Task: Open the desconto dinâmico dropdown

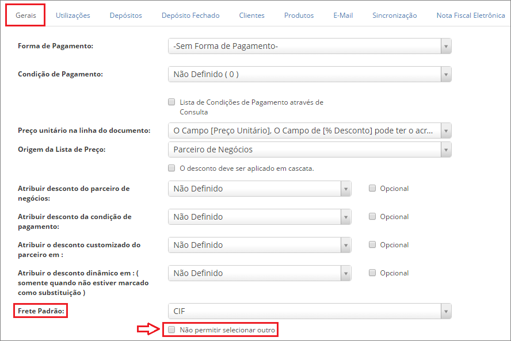Action: 260,273
